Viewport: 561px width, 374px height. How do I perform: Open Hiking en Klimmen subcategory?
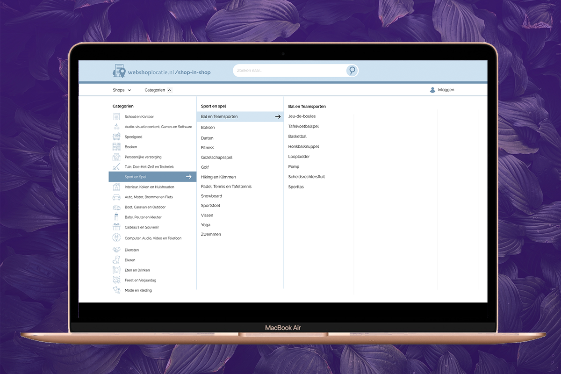[x=218, y=177]
